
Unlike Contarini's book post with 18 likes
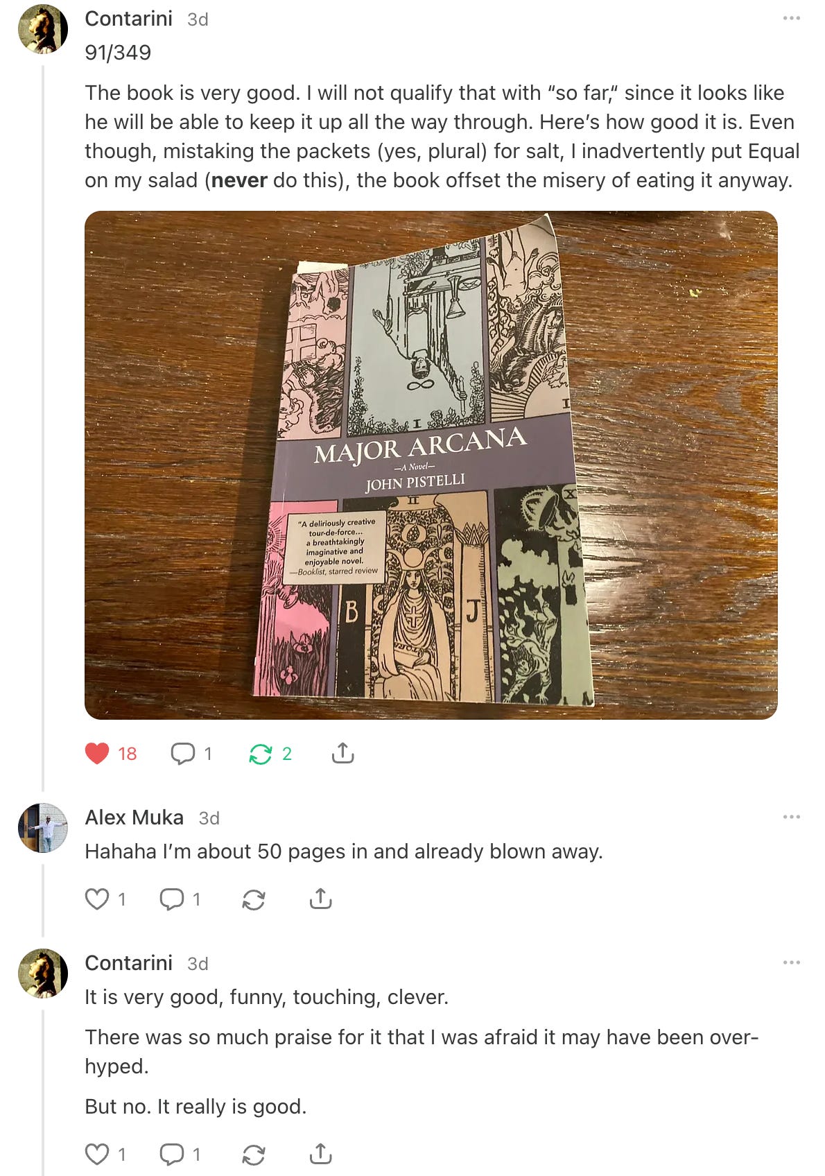pyautogui.click(x=97, y=753)
